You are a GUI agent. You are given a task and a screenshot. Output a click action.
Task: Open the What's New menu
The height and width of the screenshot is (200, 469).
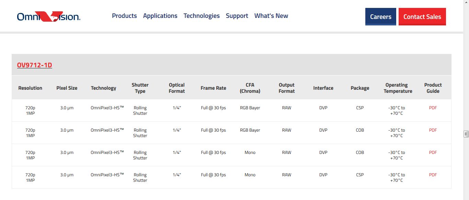tap(271, 16)
